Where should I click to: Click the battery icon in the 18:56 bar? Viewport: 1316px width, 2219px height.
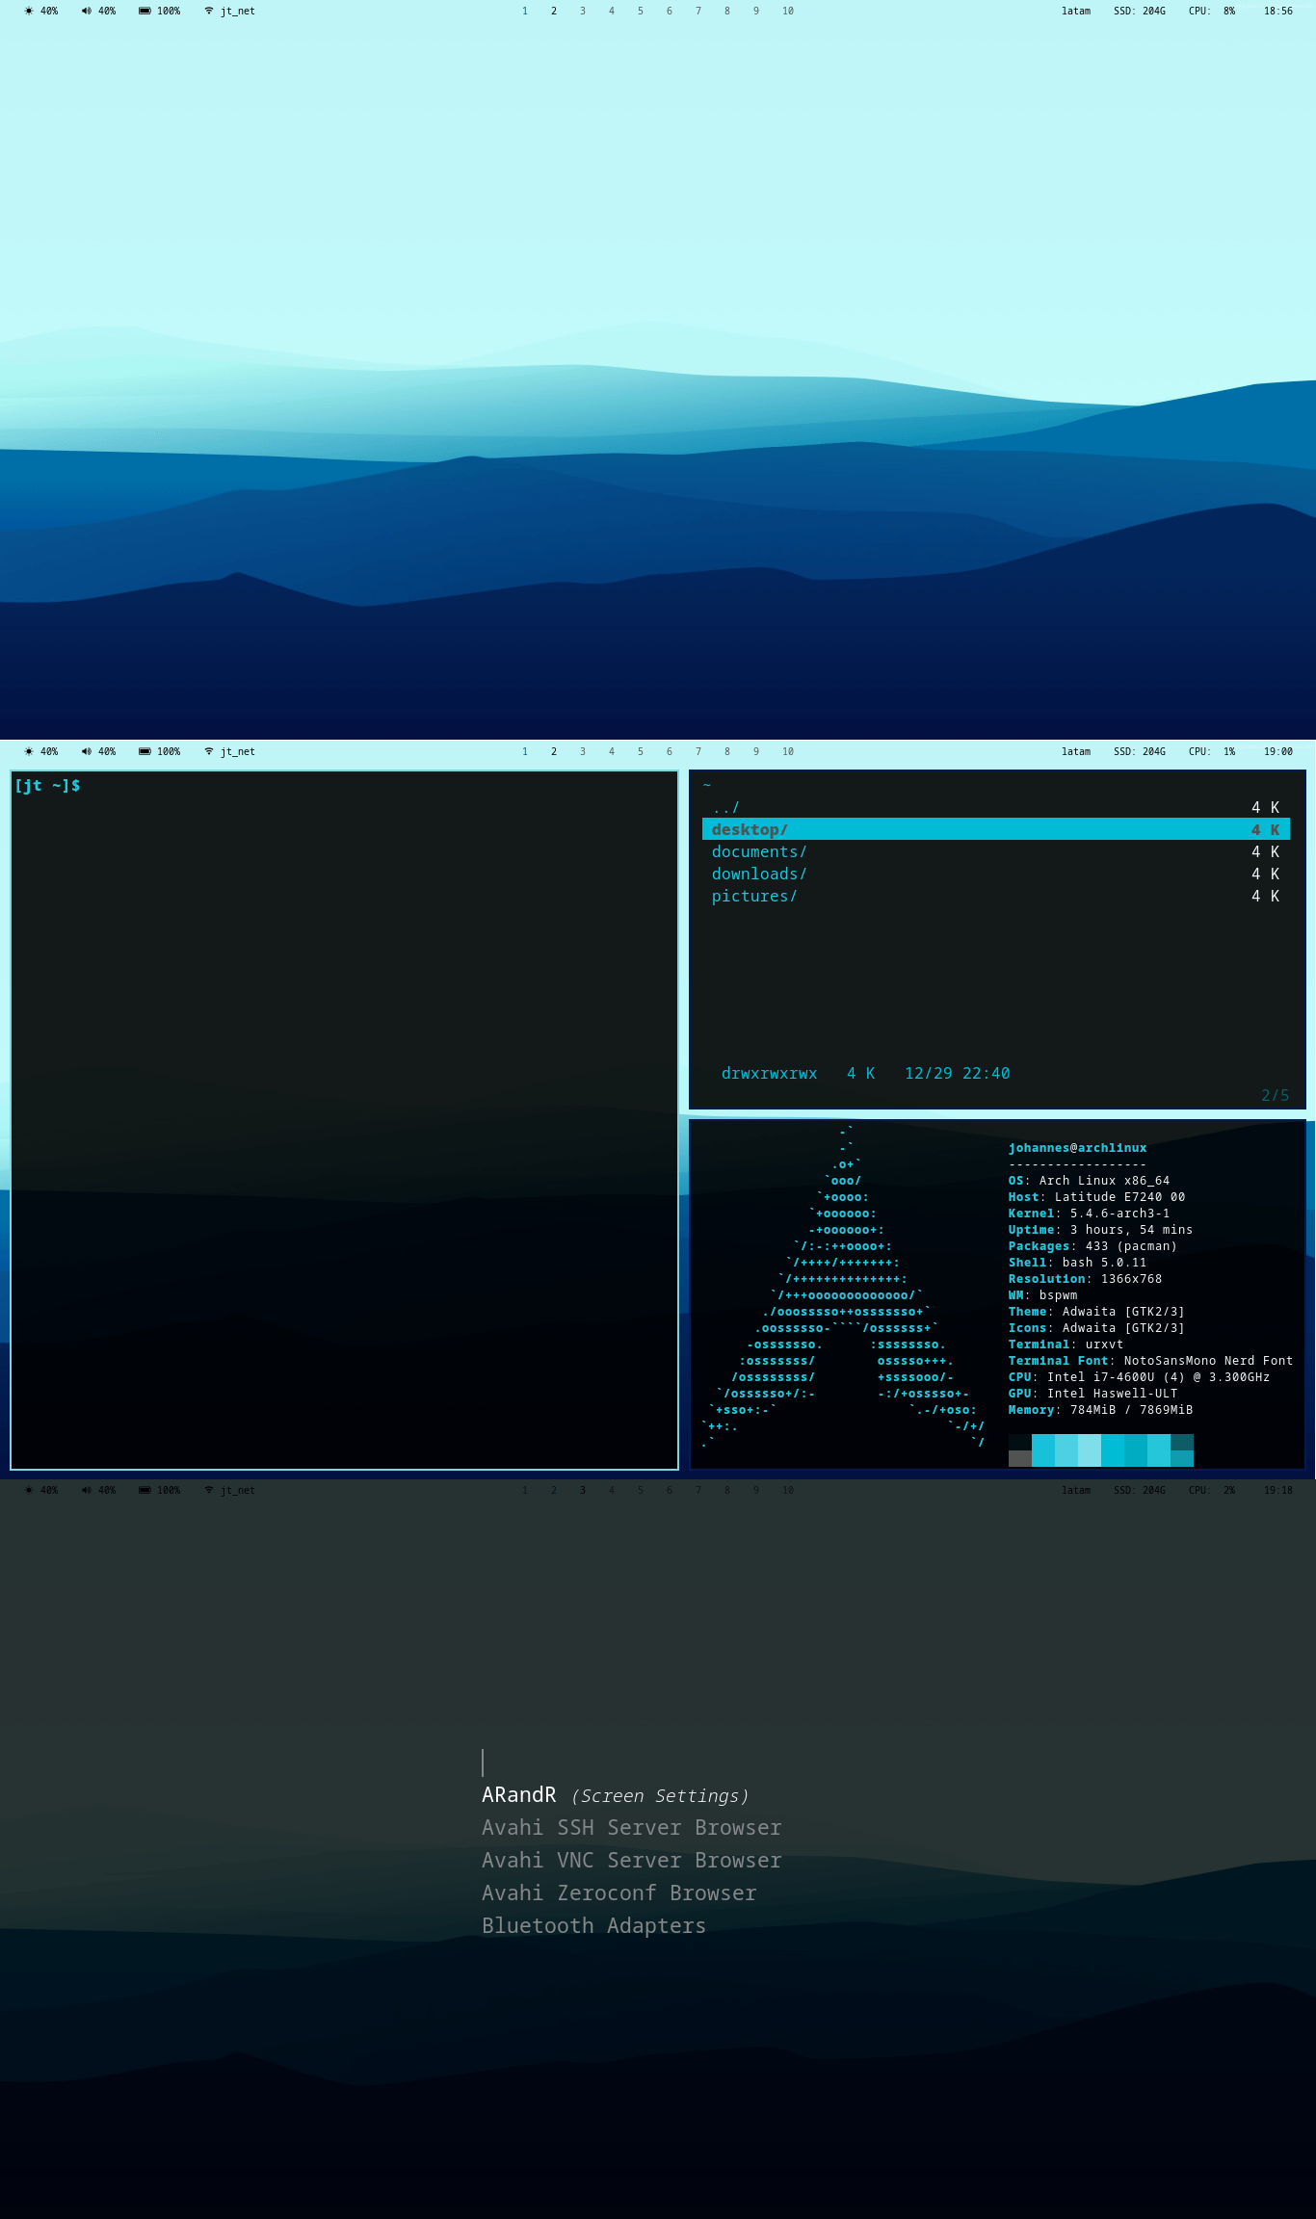coord(145,12)
